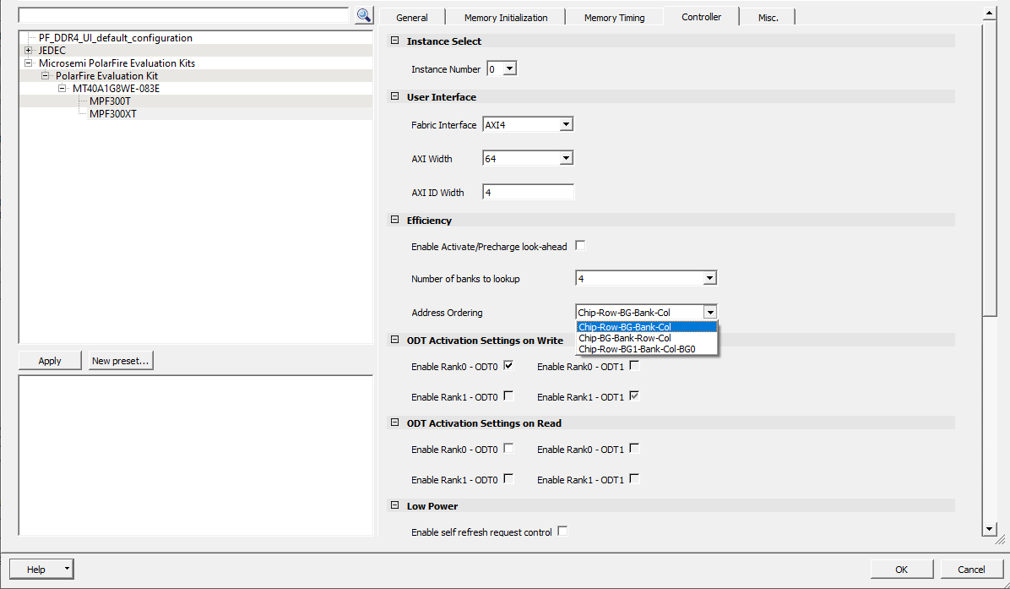Collapse the Microsemi PolarFire Evaluation Kits node
This screenshot has height=589, width=1010.
point(29,63)
